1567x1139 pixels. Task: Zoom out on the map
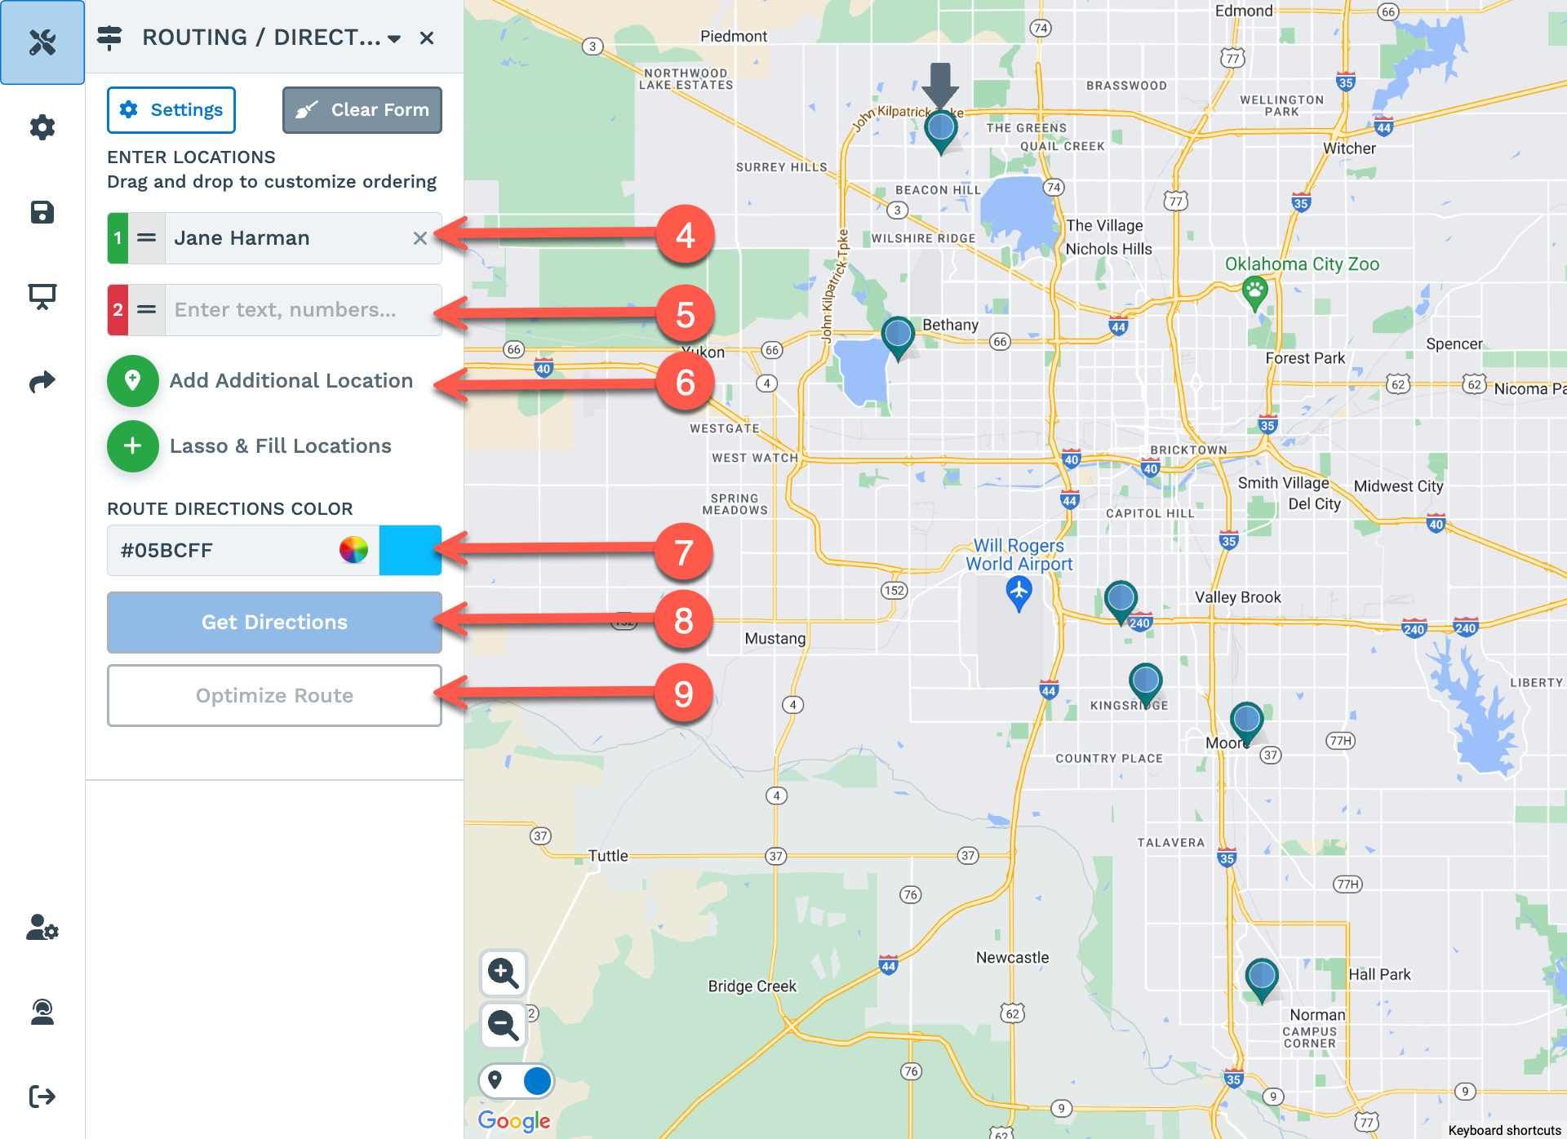503,1025
